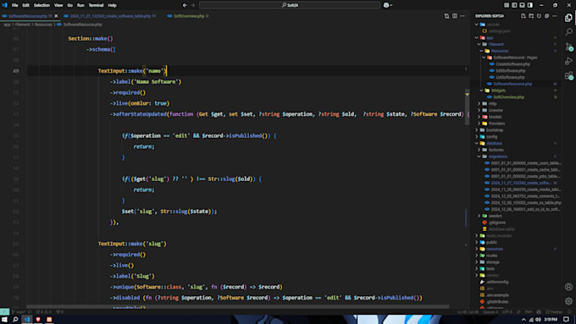
Task: Split the editor to the right
Action: pos(455,16)
